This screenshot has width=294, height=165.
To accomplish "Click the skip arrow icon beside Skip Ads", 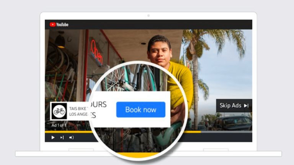I will coord(246,106).
